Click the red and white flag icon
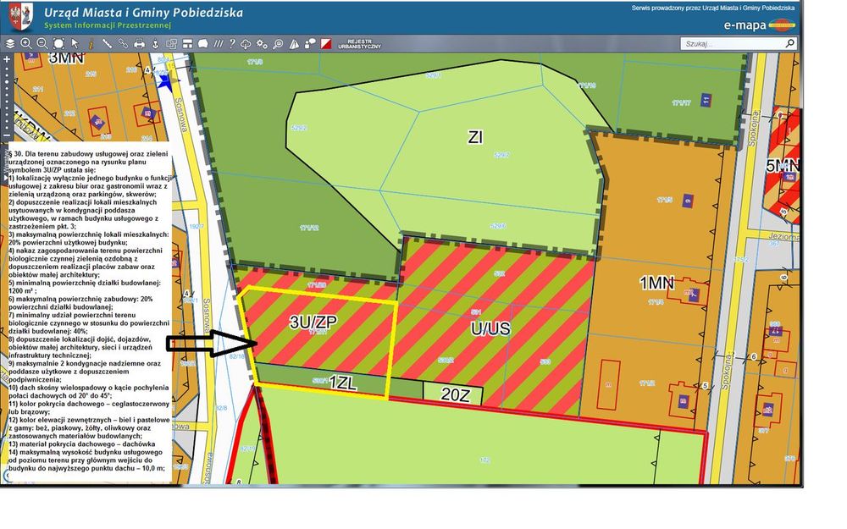847x529 pixels. 326,44
